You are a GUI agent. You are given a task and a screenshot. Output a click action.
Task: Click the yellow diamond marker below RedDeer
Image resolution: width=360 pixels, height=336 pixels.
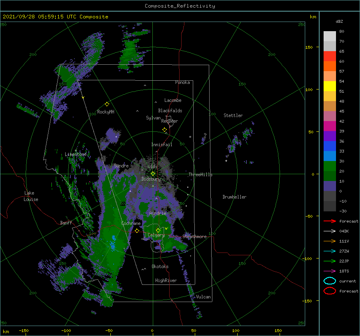pyautogui.click(x=164, y=130)
